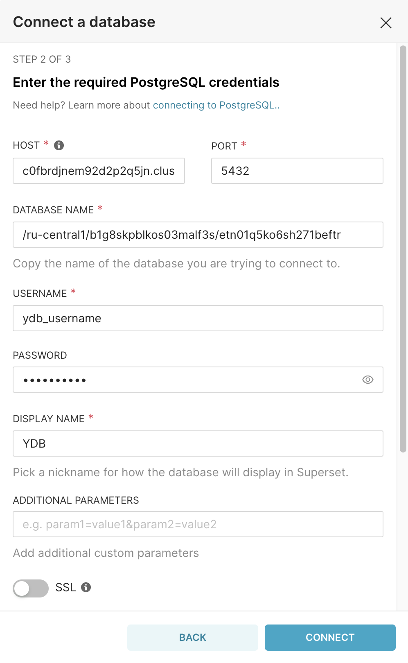The height and width of the screenshot is (663, 408).
Task: Edit the DISPLAY NAME field containing YDB
Action: (198, 444)
